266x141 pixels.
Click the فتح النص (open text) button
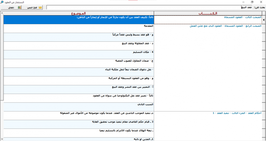(x=32, y=7)
